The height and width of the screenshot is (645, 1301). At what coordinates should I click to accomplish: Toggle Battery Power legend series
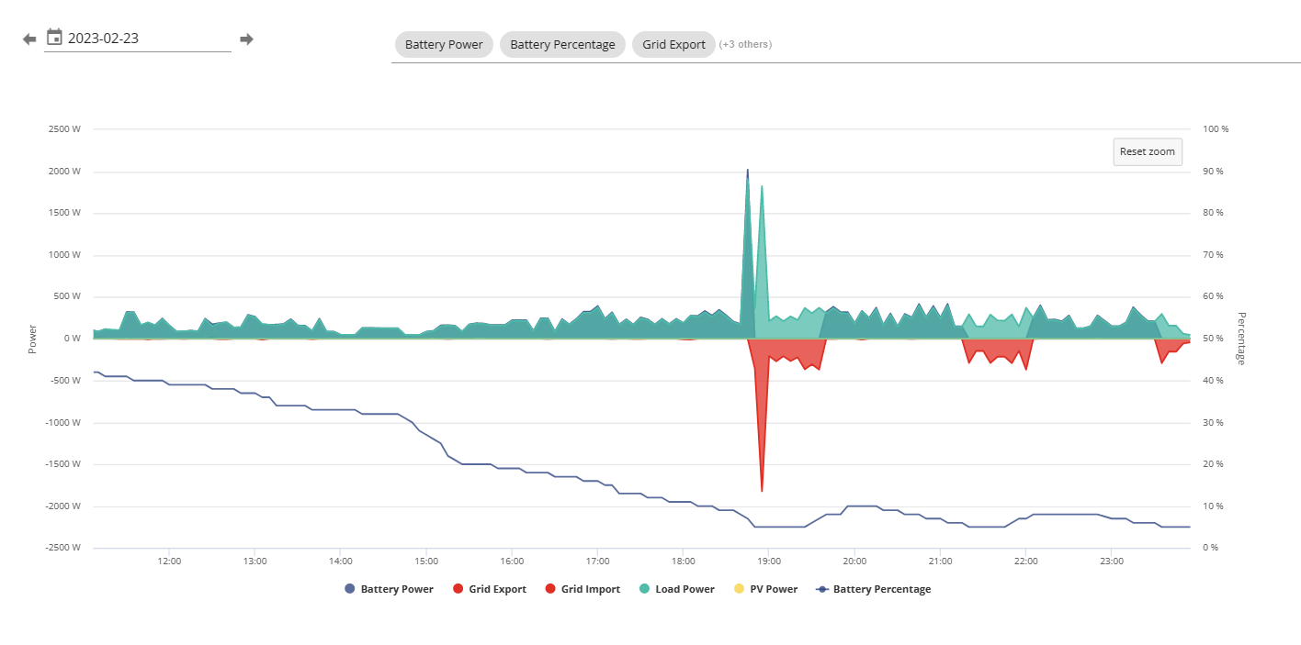click(389, 589)
